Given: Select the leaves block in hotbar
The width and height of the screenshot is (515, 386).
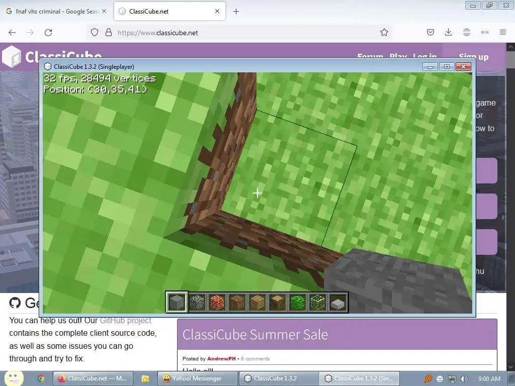Looking at the screenshot, I should click(x=298, y=302).
